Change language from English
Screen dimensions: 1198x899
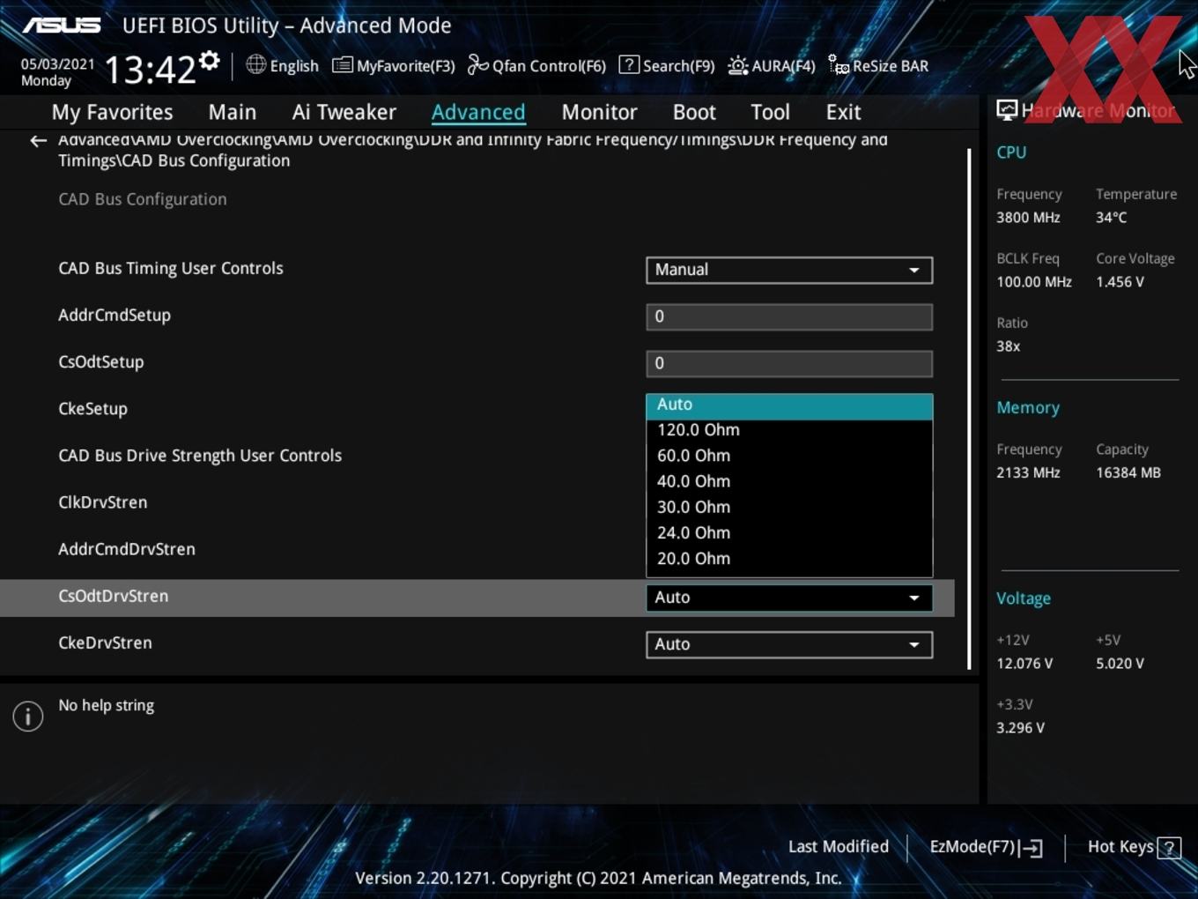point(283,65)
